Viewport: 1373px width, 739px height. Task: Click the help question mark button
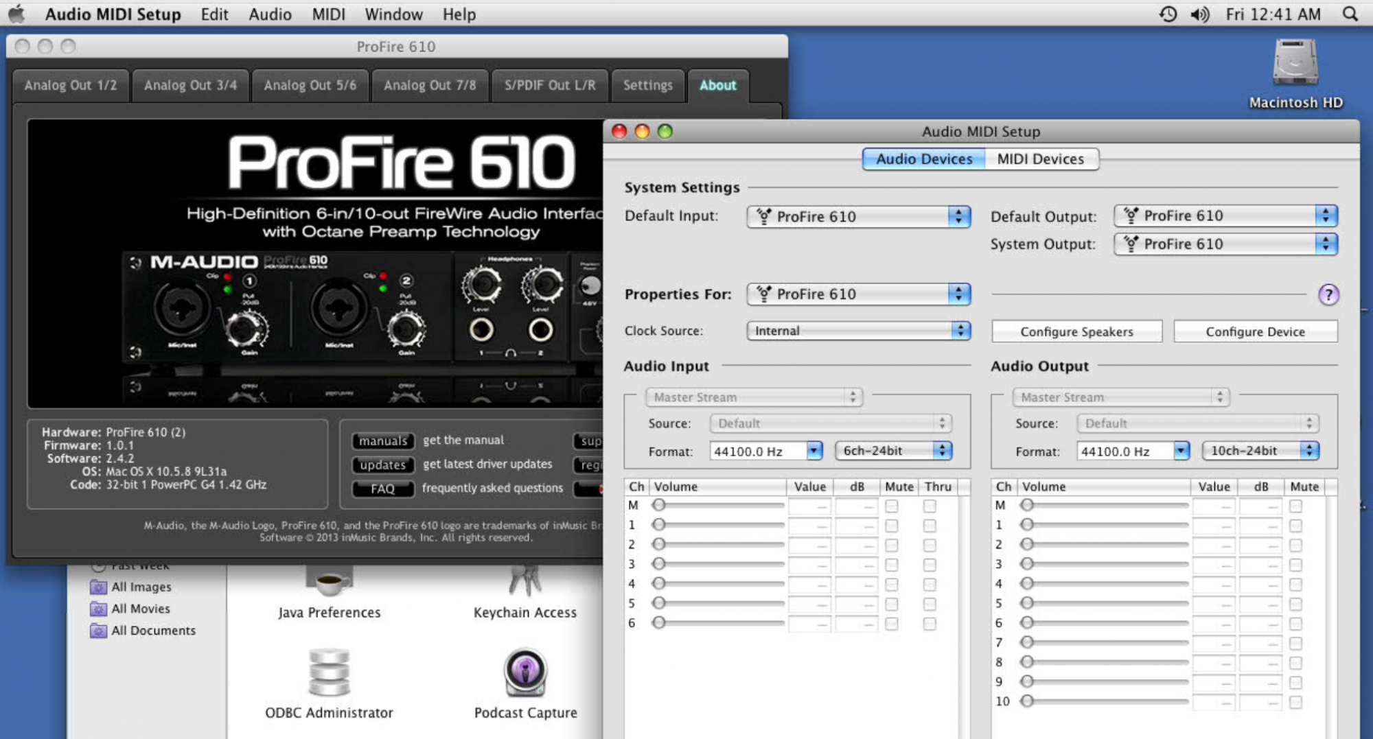[x=1328, y=295]
